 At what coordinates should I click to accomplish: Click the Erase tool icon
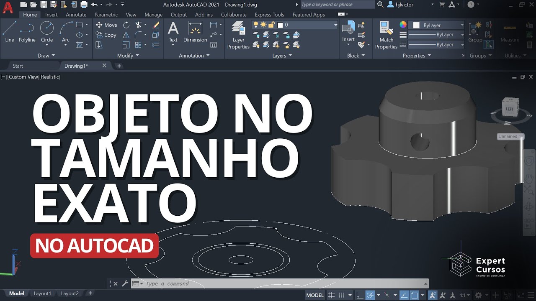[156, 25]
